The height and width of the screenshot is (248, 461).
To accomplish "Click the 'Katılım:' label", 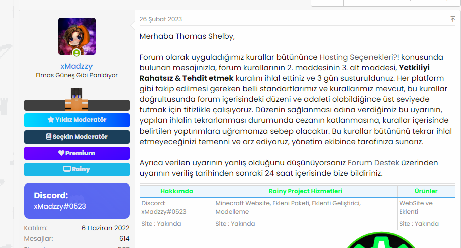I will [36, 228].
